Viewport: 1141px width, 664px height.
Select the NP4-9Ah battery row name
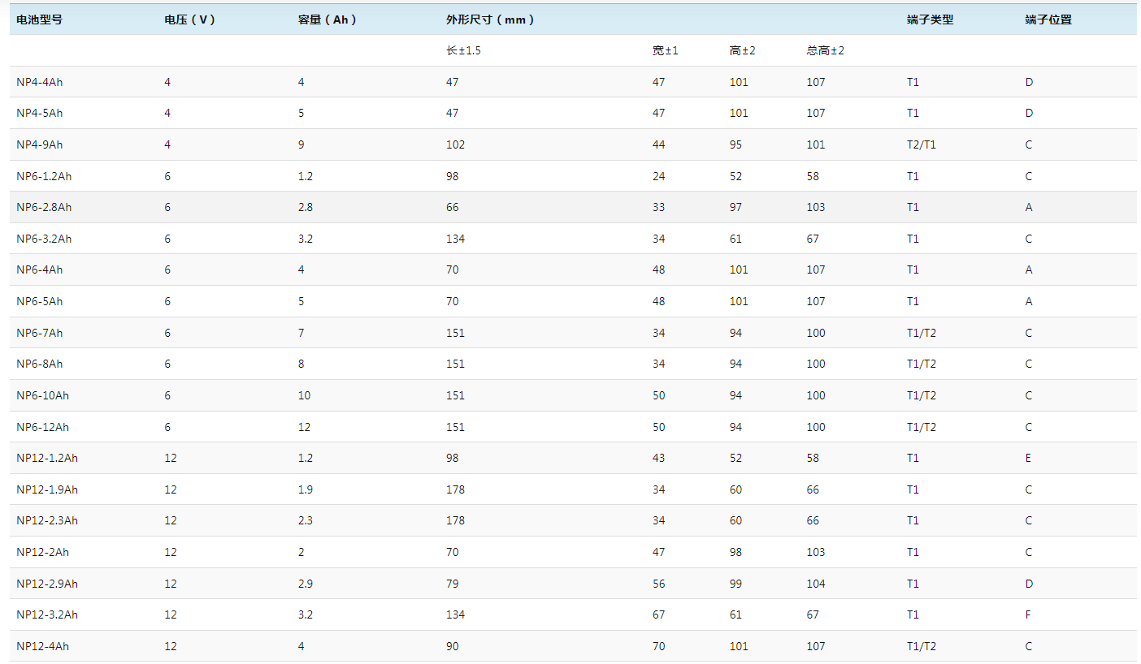coord(39,144)
